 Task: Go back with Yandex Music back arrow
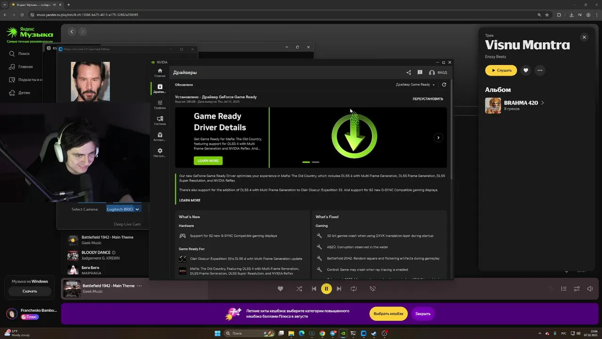tap(71, 32)
